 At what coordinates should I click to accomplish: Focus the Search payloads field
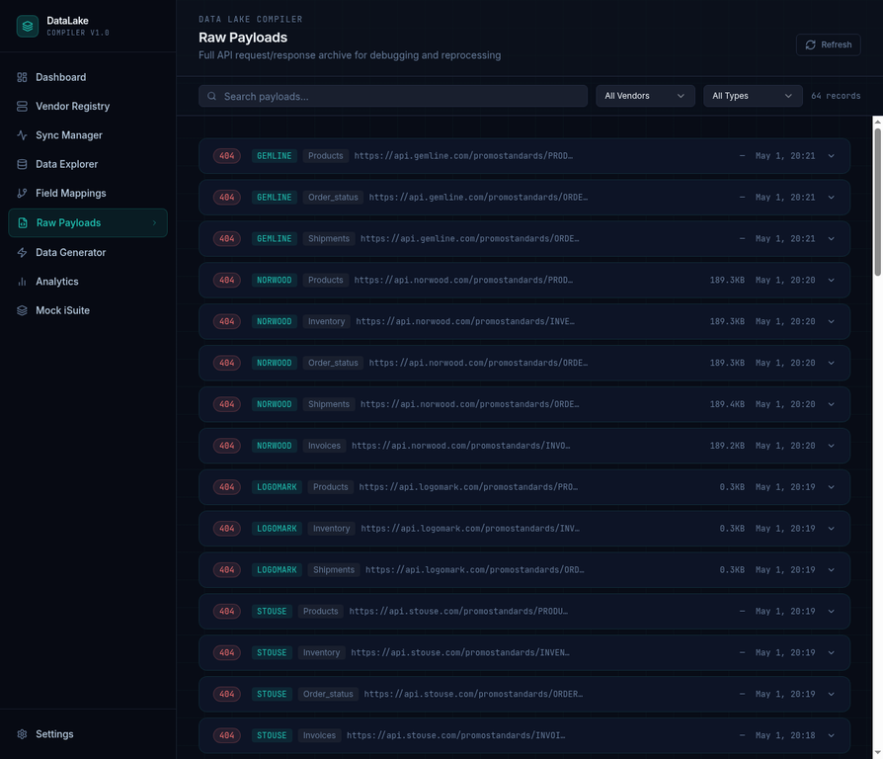coord(392,96)
